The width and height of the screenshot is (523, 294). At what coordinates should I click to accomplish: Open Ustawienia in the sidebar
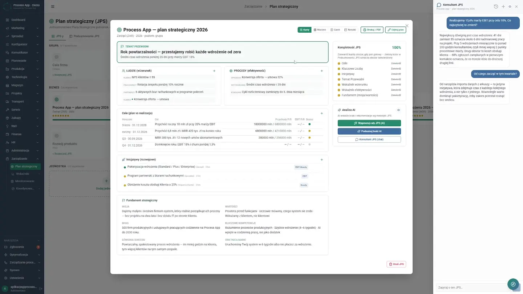coord(22,278)
